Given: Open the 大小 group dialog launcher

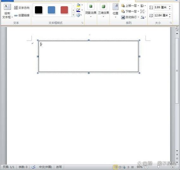Looking at the screenshot, I should [171, 23].
